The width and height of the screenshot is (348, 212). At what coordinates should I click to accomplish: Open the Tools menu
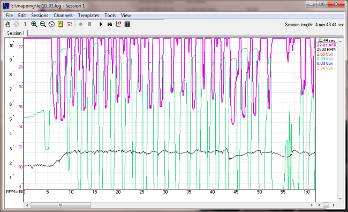tap(110, 16)
